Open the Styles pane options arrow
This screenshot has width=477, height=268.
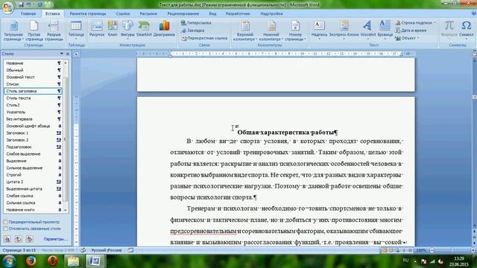click(61, 54)
